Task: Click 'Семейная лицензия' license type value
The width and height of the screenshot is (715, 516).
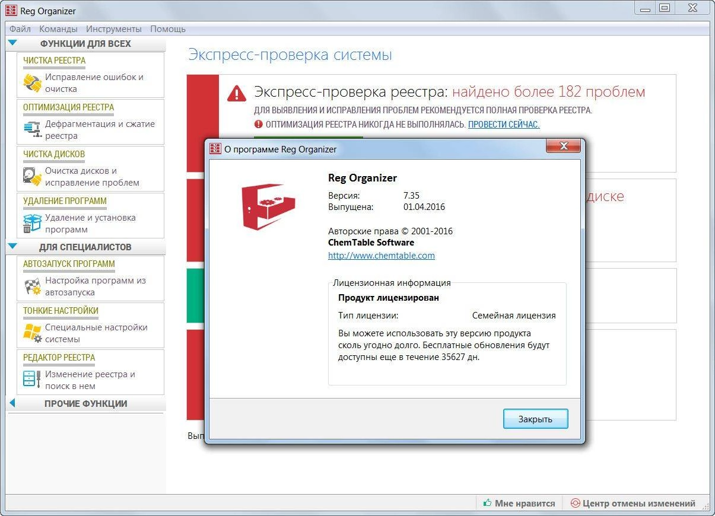Action: (x=514, y=316)
